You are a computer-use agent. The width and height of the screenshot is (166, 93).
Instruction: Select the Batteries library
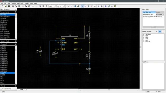(x=8, y=26)
